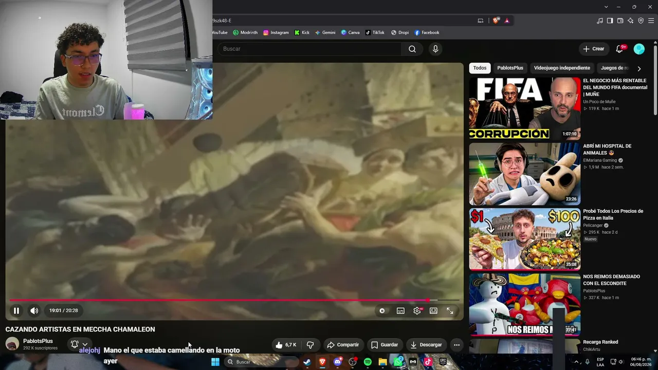Open video player settings gear

point(417,310)
